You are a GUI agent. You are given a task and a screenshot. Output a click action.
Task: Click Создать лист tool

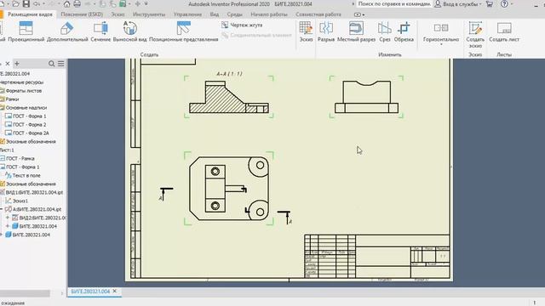(x=504, y=31)
